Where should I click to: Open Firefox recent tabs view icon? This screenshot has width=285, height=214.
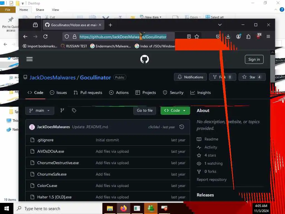(x=35, y=25)
